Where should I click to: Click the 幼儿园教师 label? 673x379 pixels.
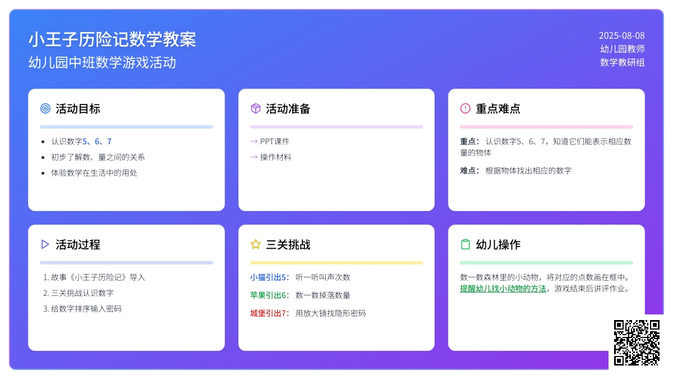pos(623,49)
